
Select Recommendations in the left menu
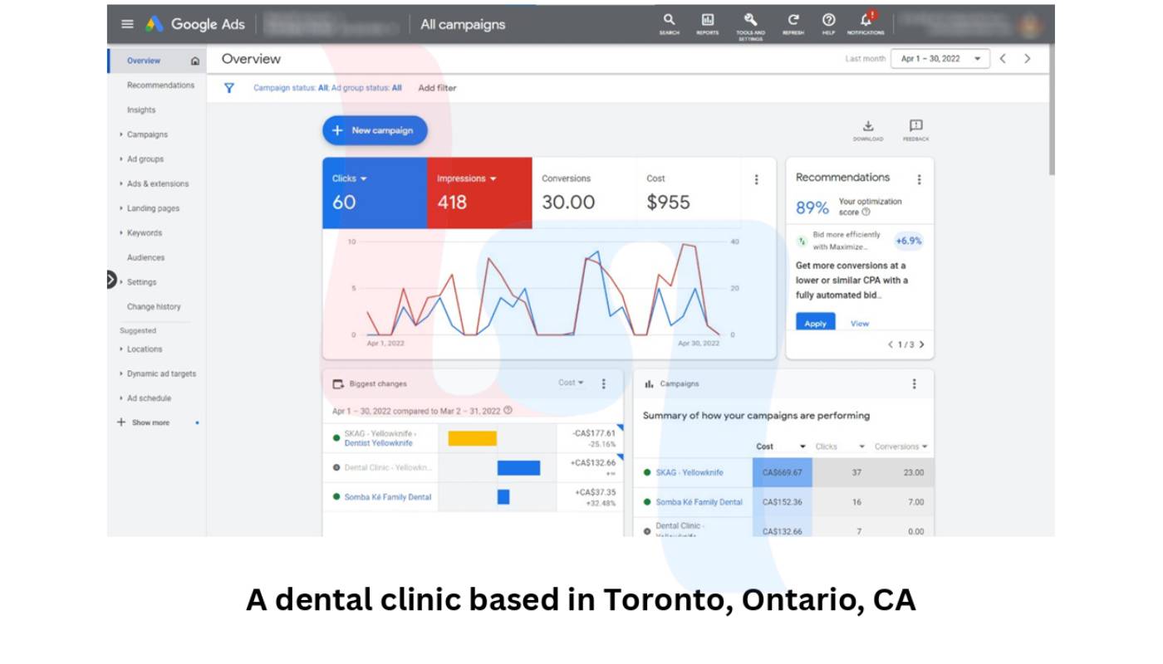point(160,85)
